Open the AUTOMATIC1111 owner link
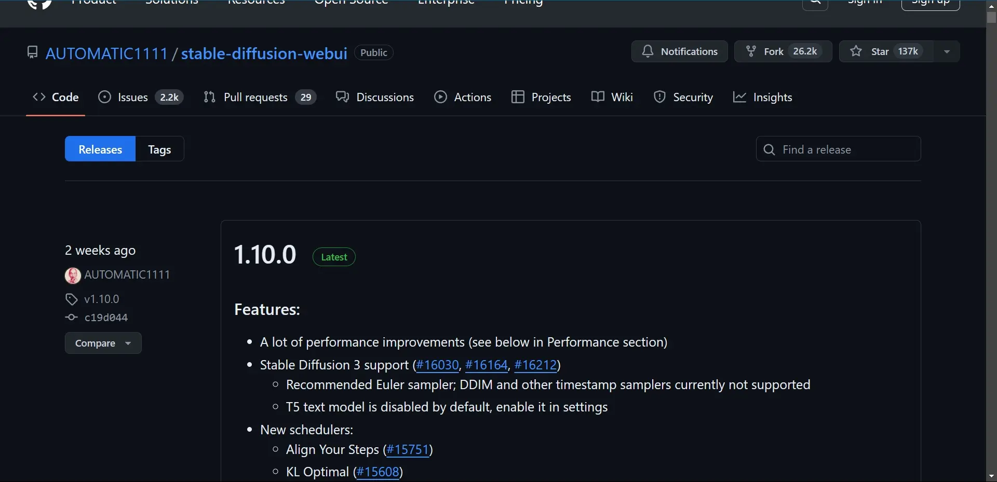997x482 pixels. (106, 53)
